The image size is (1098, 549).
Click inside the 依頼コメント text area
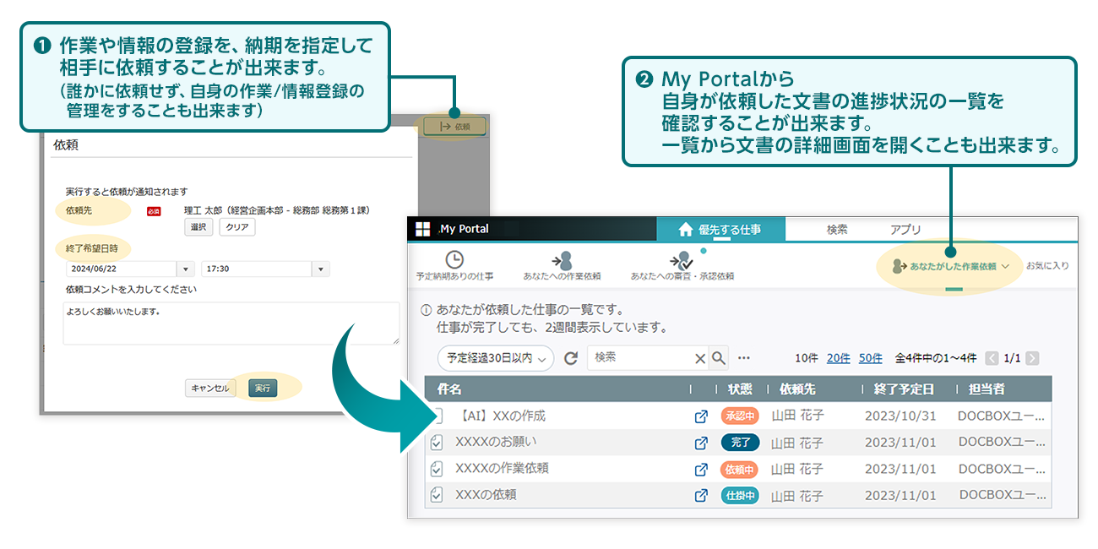coord(230,323)
